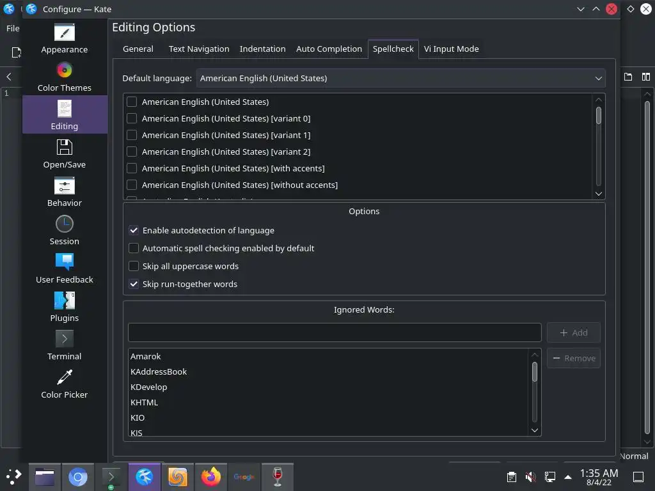Click the new document icon in Kate

pos(16,52)
